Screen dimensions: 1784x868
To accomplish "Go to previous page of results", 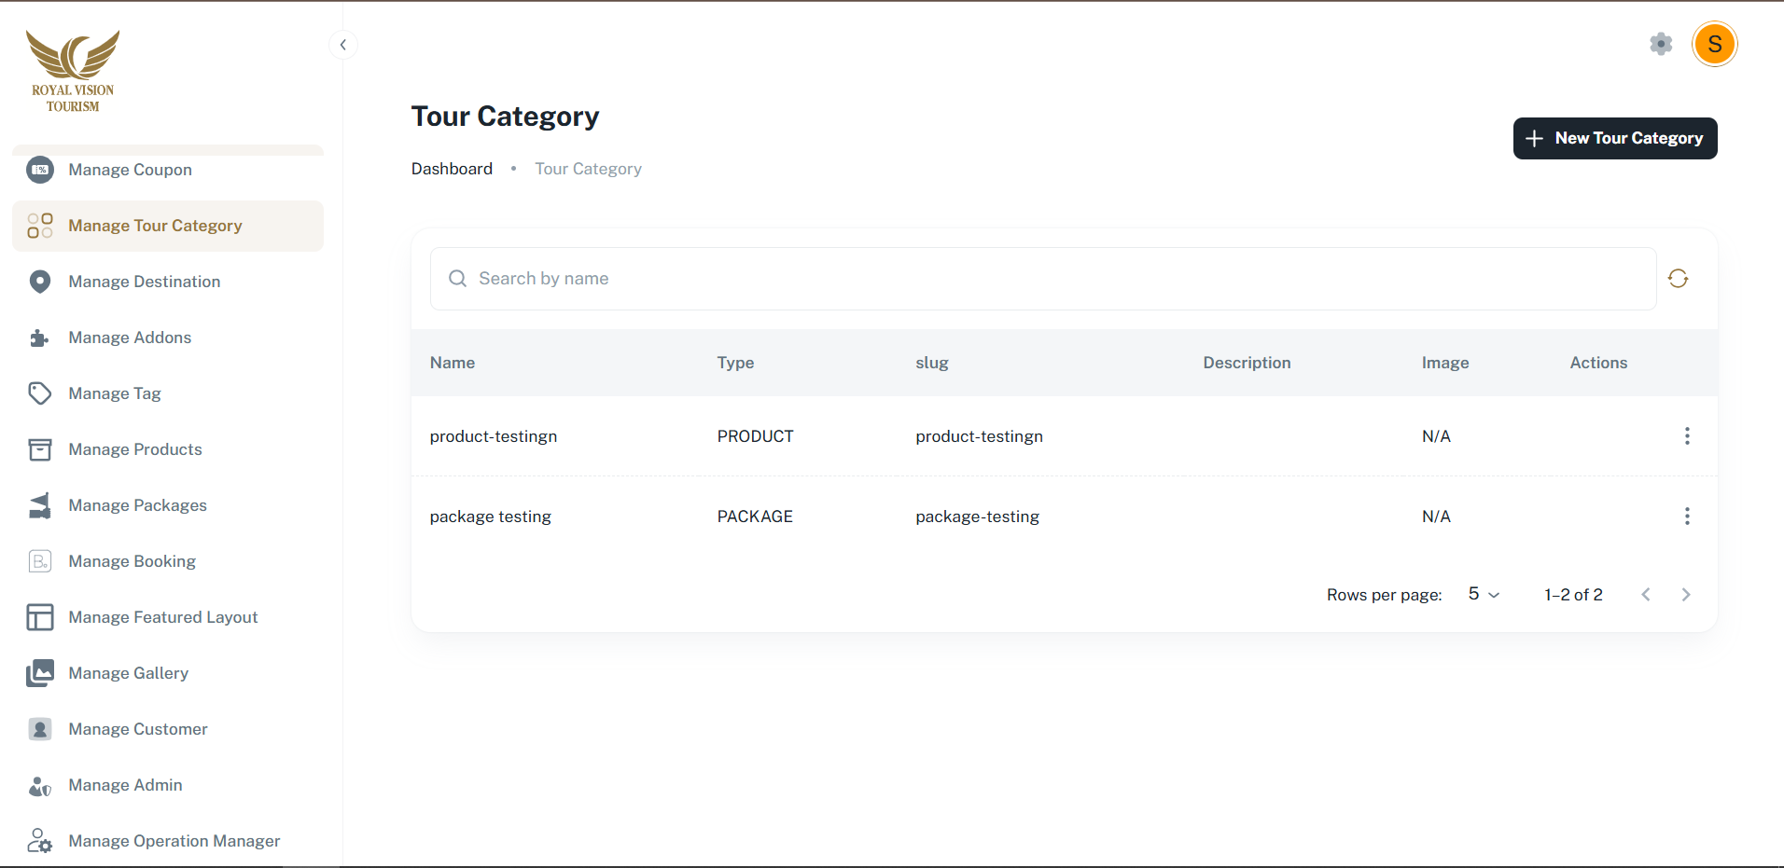I will (1646, 595).
